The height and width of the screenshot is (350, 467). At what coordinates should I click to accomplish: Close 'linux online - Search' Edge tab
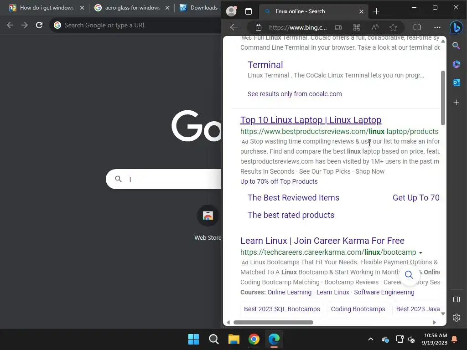[361, 11]
